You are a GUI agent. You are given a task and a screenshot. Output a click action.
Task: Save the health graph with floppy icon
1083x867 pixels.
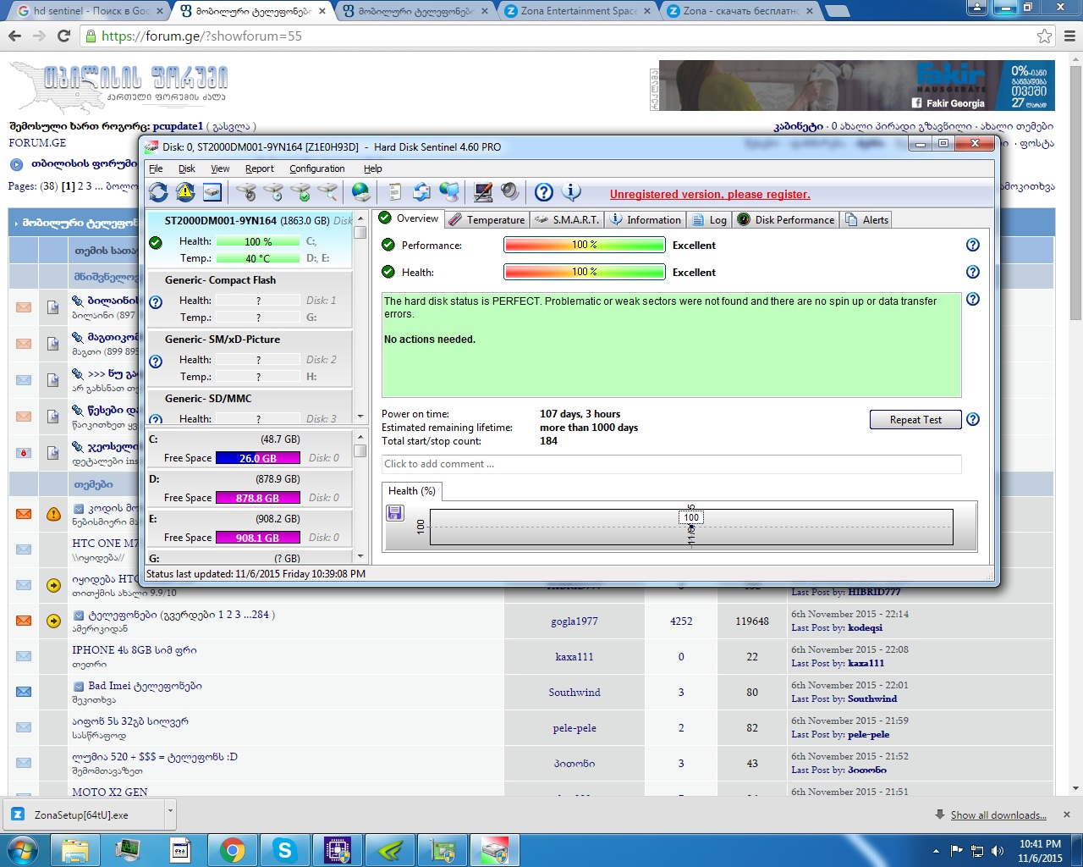[394, 513]
